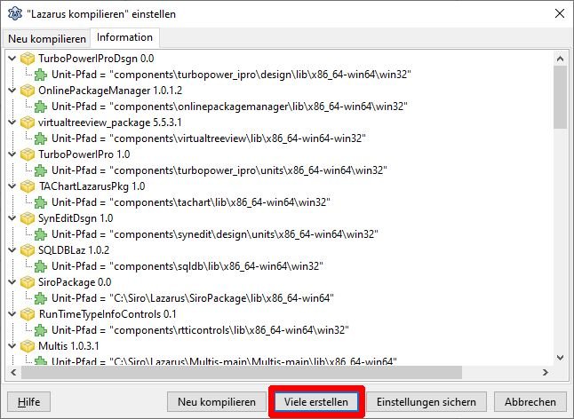This screenshot has width=574, height=419.
Task: Close the Lazarus kompilieren dialog window
Action: coord(560,14)
